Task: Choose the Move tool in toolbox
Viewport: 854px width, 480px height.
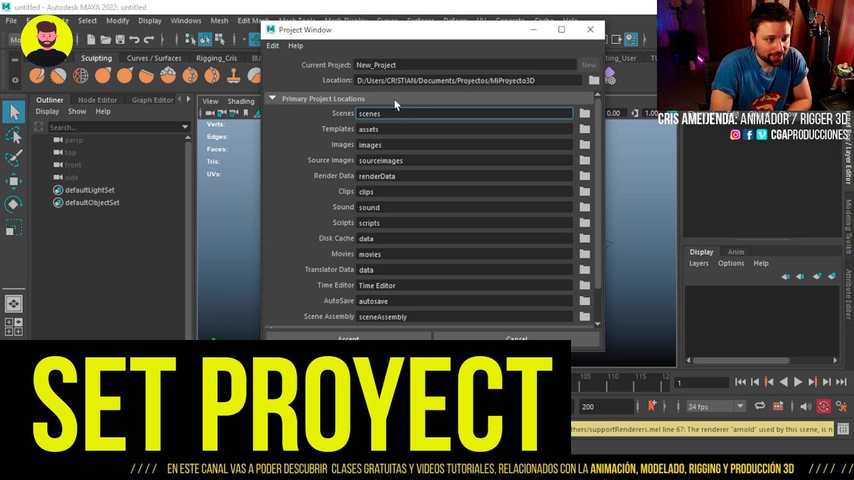Action: [13, 181]
